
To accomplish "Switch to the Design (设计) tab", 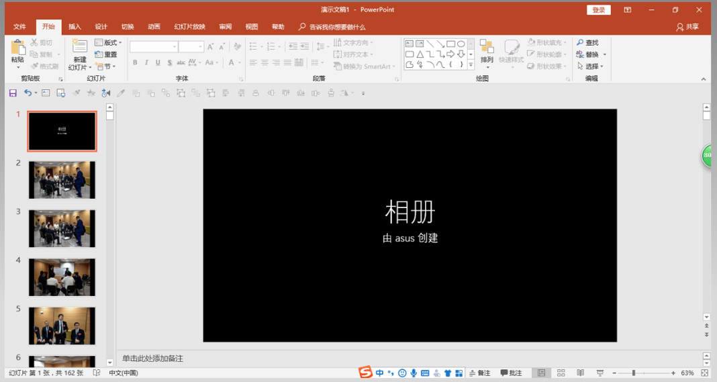I will [101, 27].
